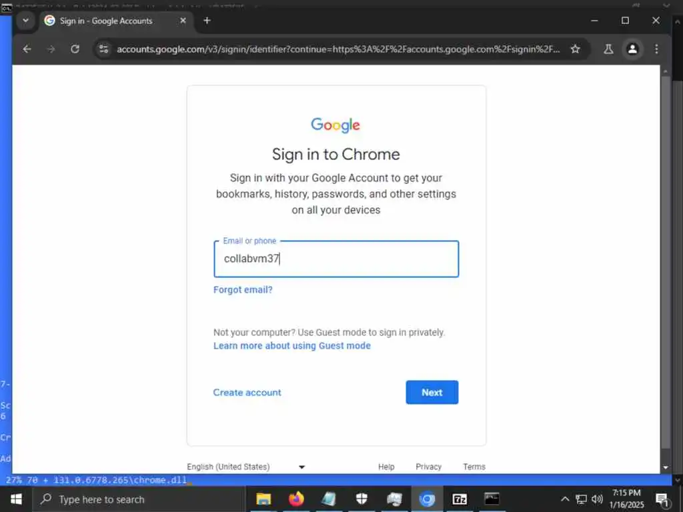Viewport: 683px width, 512px height.
Task: Go back using the back arrow
Action: (27, 49)
